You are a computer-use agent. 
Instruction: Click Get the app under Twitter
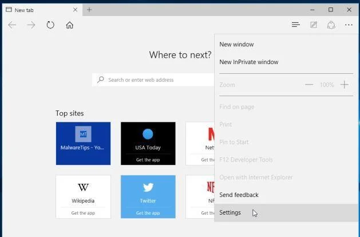point(148,213)
